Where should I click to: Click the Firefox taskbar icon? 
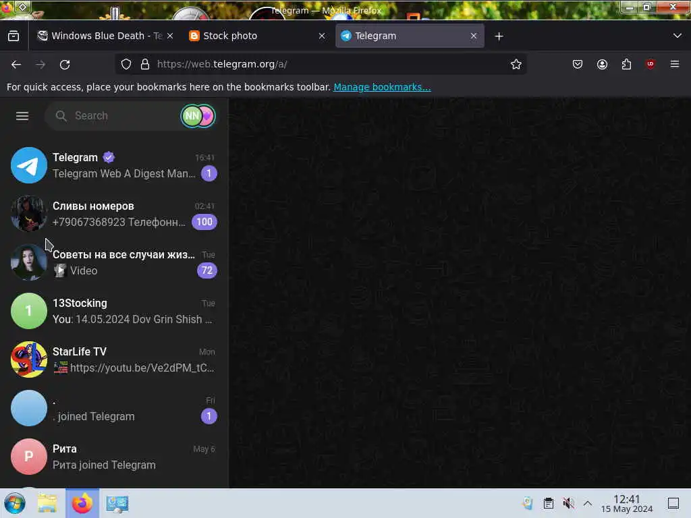click(x=82, y=503)
